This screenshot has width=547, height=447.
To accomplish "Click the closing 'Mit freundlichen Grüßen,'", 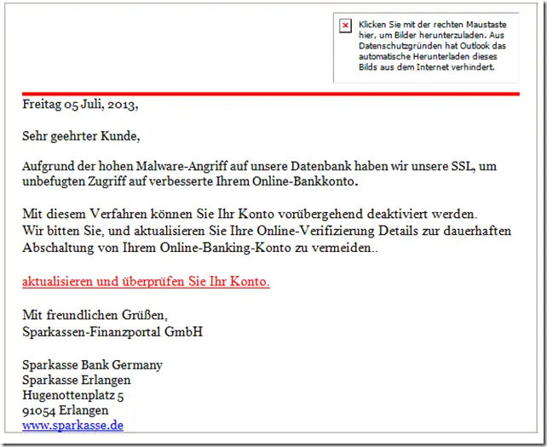I will click(x=95, y=315).
